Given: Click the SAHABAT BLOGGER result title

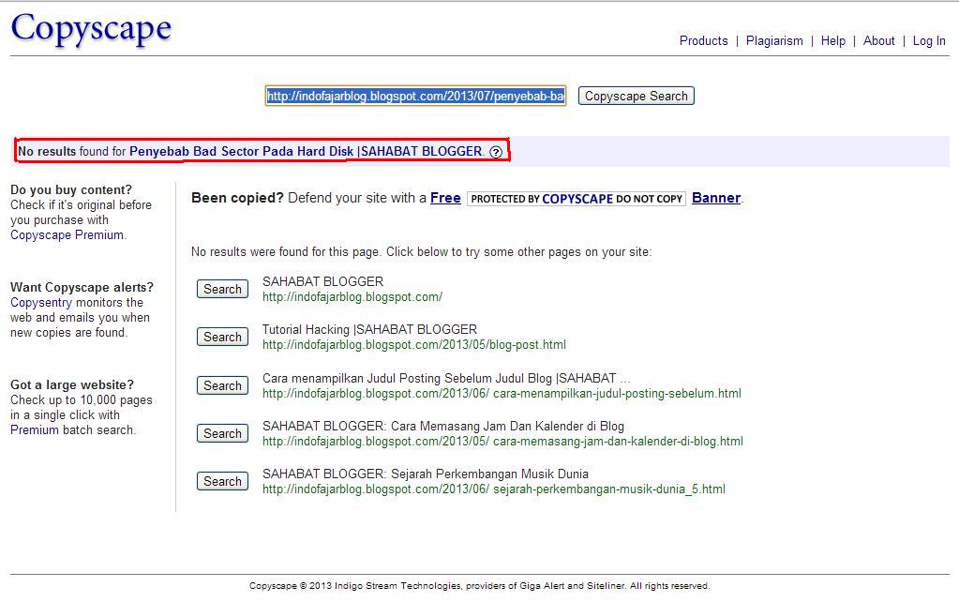Looking at the screenshot, I should (x=322, y=281).
